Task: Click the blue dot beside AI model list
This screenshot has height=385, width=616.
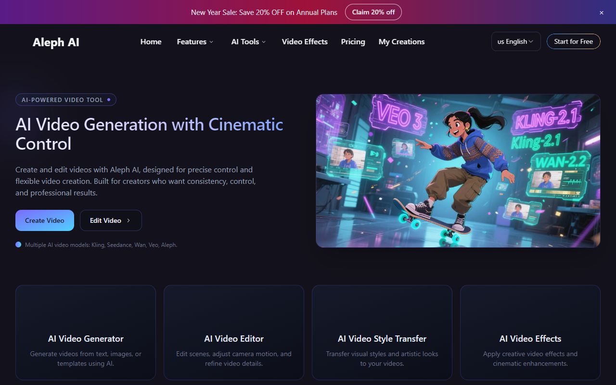Action: point(18,244)
